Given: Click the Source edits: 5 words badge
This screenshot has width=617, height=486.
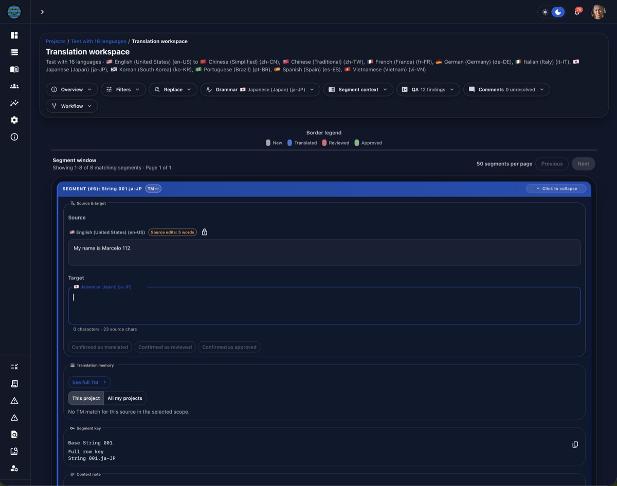Looking at the screenshot, I should tap(173, 232).
